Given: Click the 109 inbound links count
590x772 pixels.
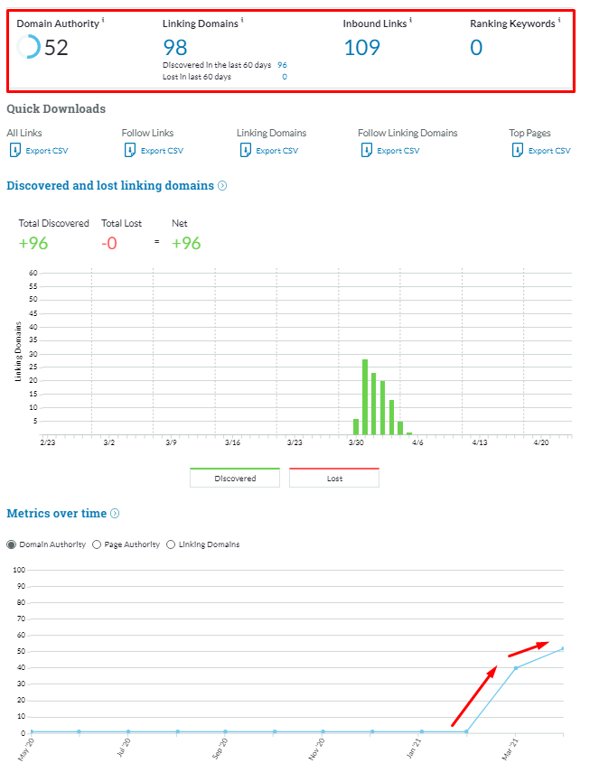Looking at the screenshot, I should click(362, 48).
